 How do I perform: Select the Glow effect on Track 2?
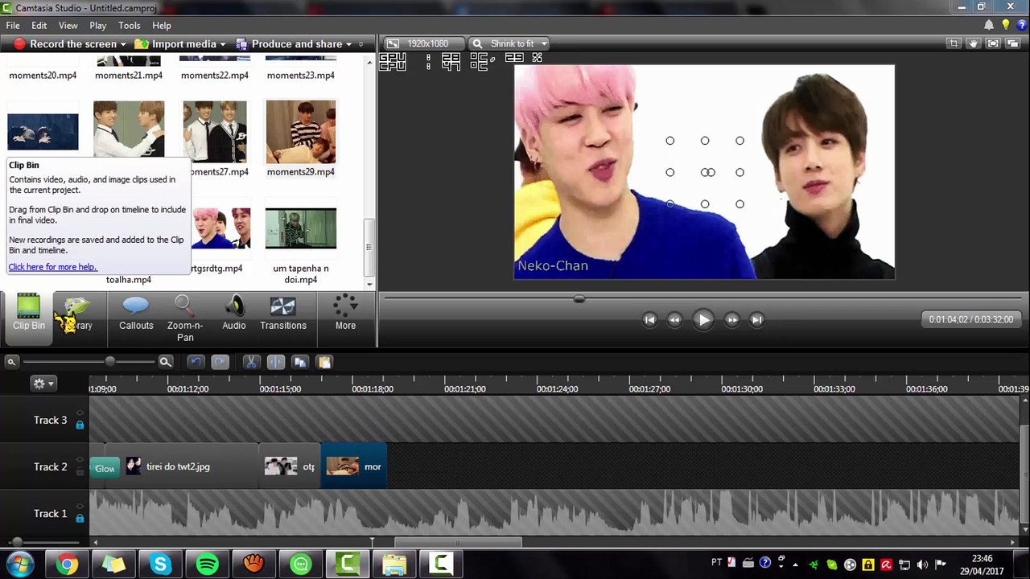click(x=105, y=468)
